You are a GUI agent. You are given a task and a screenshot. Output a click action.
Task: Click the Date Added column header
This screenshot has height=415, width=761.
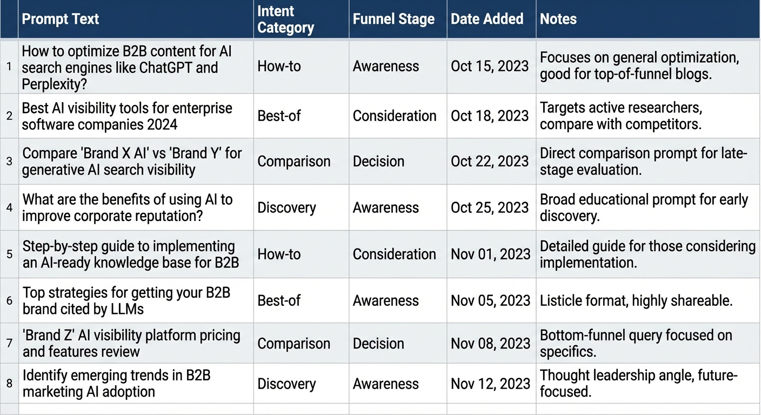tap(487, 19)
